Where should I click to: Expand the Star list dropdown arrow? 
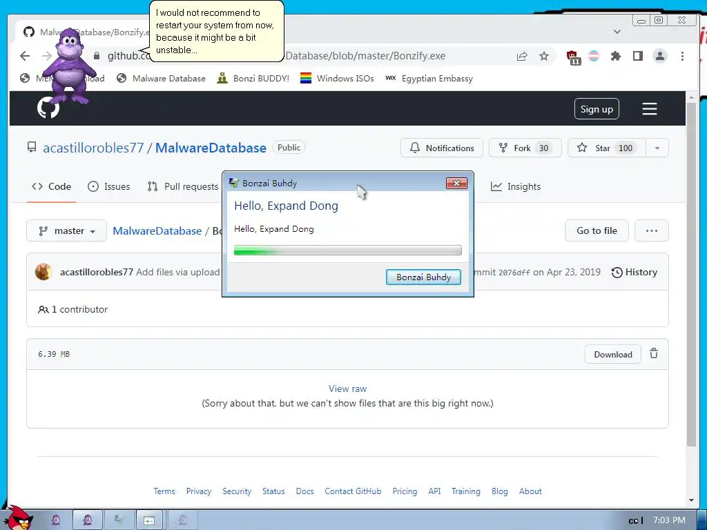pyautogui.click(x=657, y=148)
